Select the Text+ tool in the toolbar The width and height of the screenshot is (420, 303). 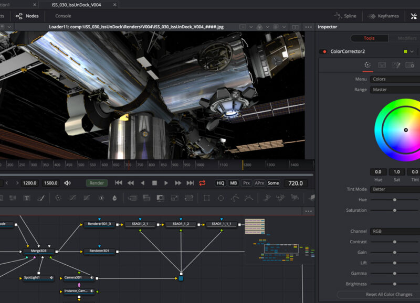[27, 198]
